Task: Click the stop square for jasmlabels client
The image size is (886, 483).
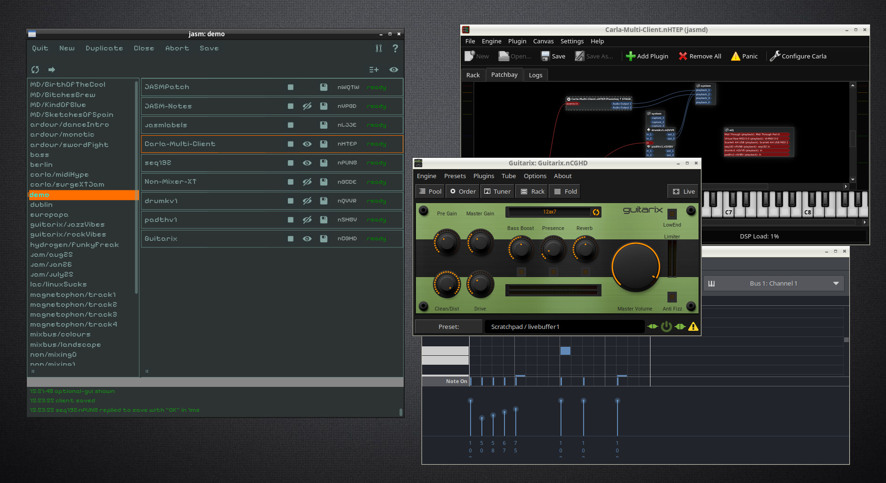Action: pyautogui.click(x=291, y=125)
